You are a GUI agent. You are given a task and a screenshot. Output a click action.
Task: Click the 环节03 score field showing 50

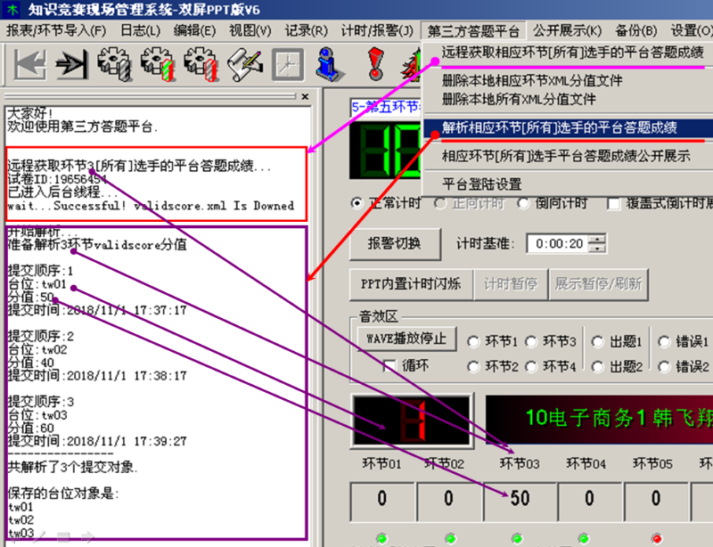click(517, 499)
